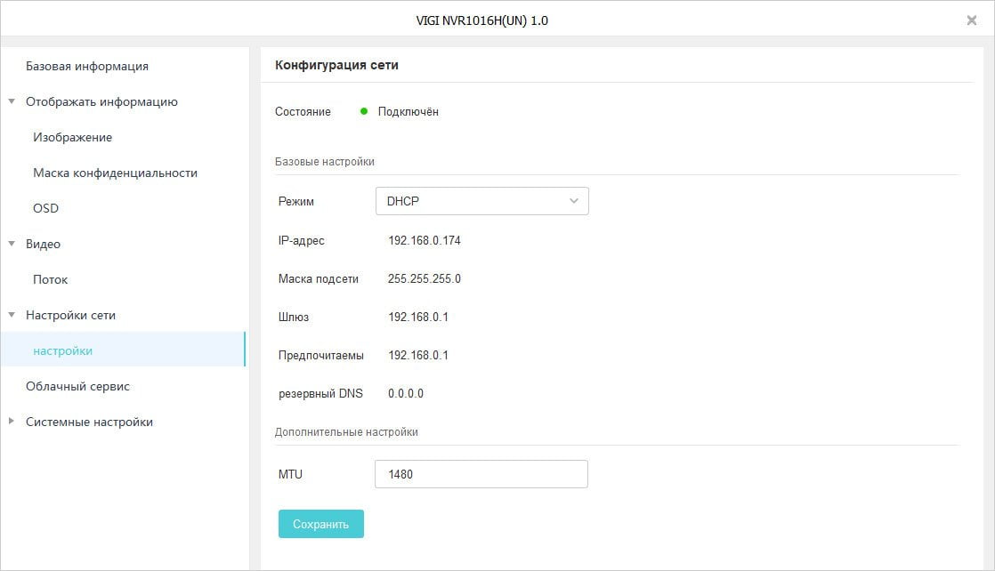This screenshot has width=995, height=571.
Task: Click subnet mask 255.255.255.0
Action: [x=424, y=278]
